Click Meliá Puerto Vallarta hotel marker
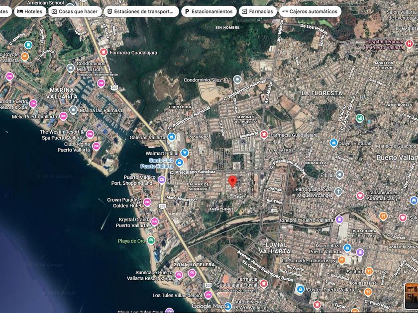The width and height of the screenshot is (418, 313). click(x=63, y=116)
